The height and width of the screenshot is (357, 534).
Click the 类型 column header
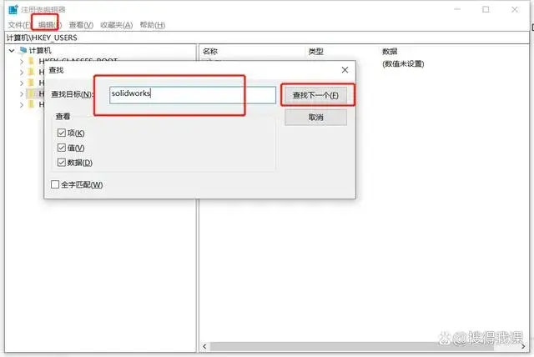click(315, 52)
